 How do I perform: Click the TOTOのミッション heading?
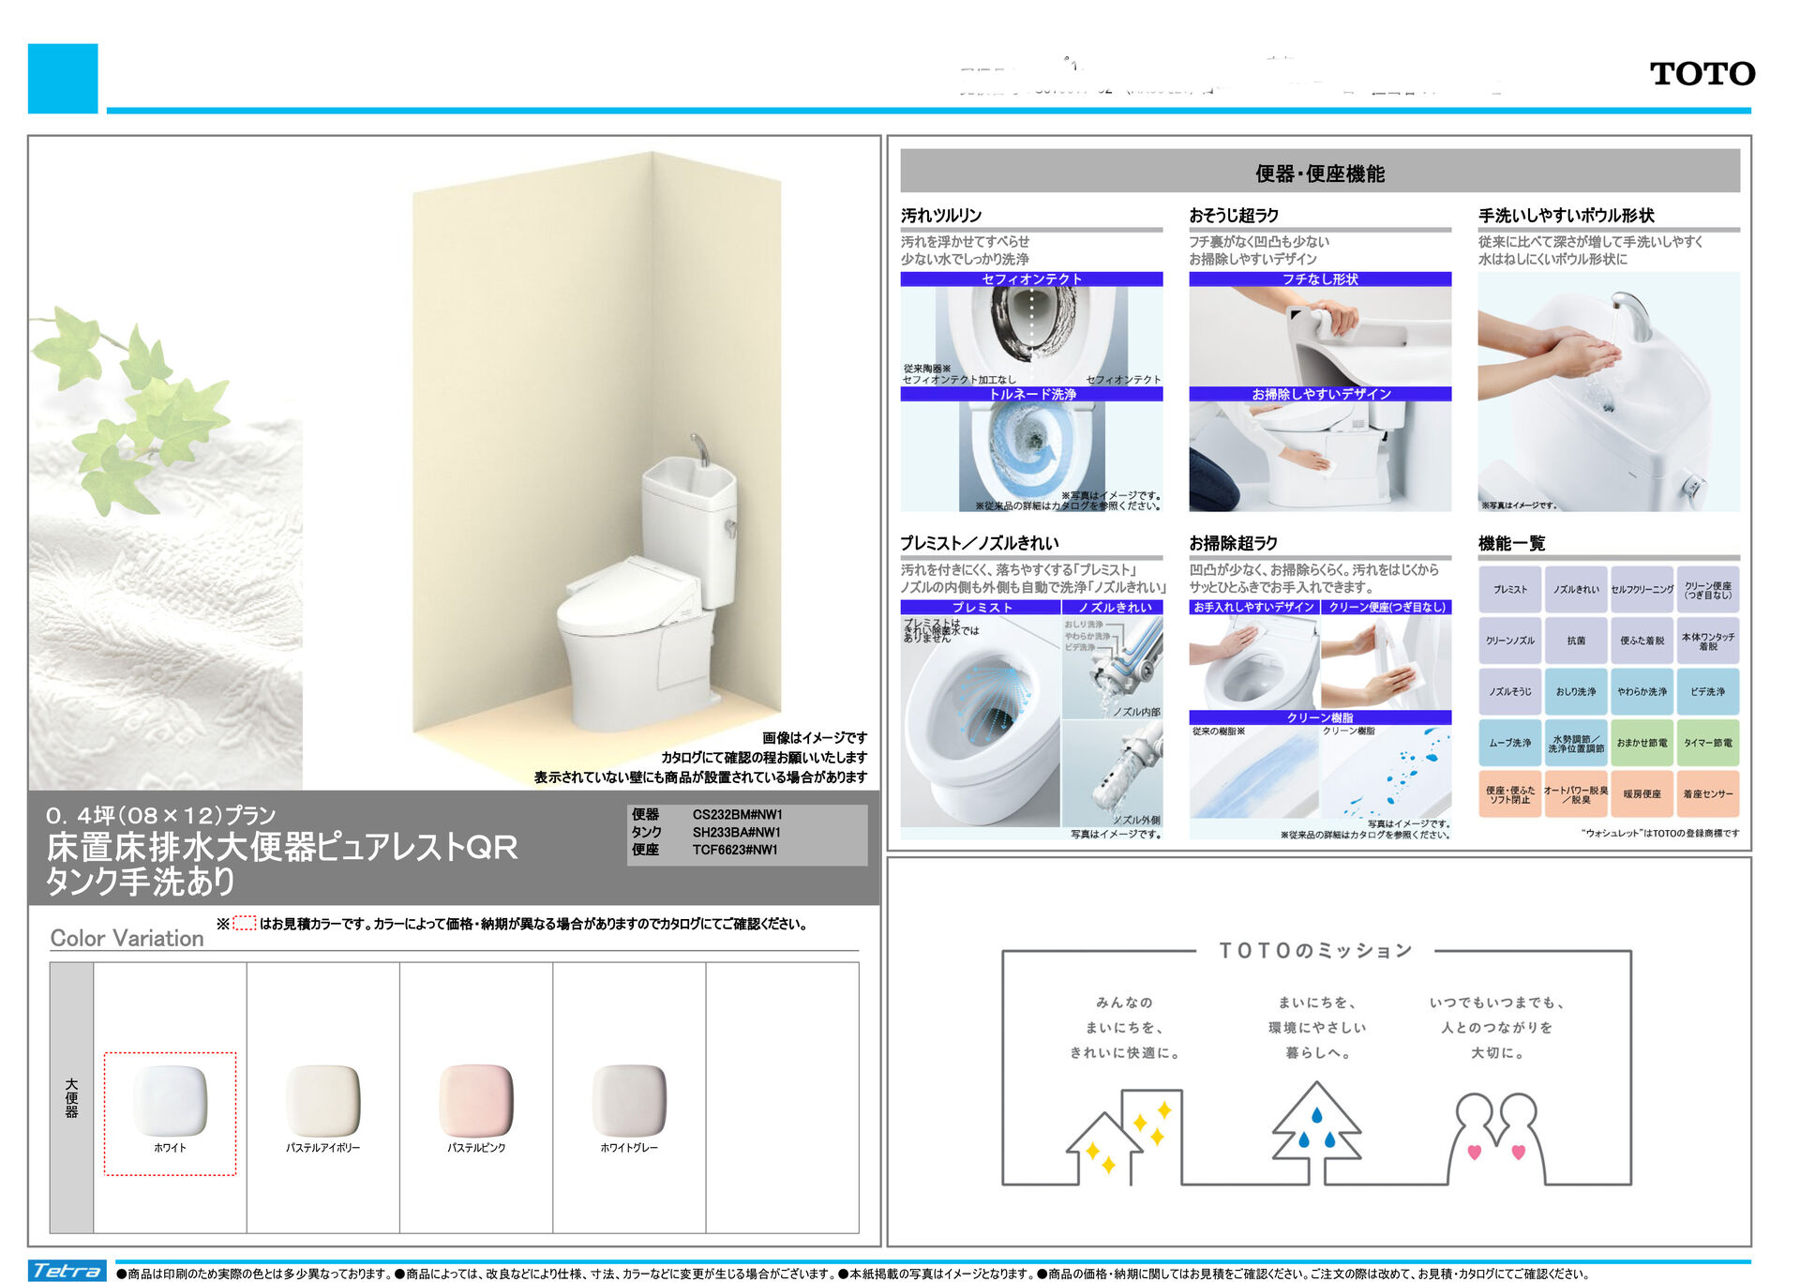1314,951
